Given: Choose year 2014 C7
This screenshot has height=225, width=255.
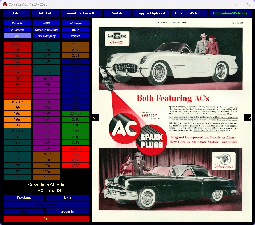Looking at the screenshot, I should tap(76, 114).
